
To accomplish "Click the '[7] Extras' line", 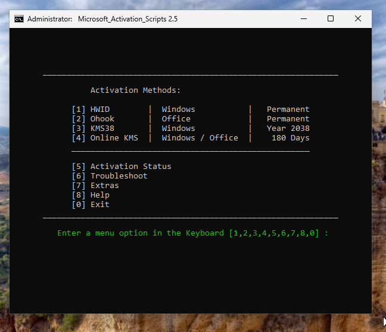I will coord(95,186).
